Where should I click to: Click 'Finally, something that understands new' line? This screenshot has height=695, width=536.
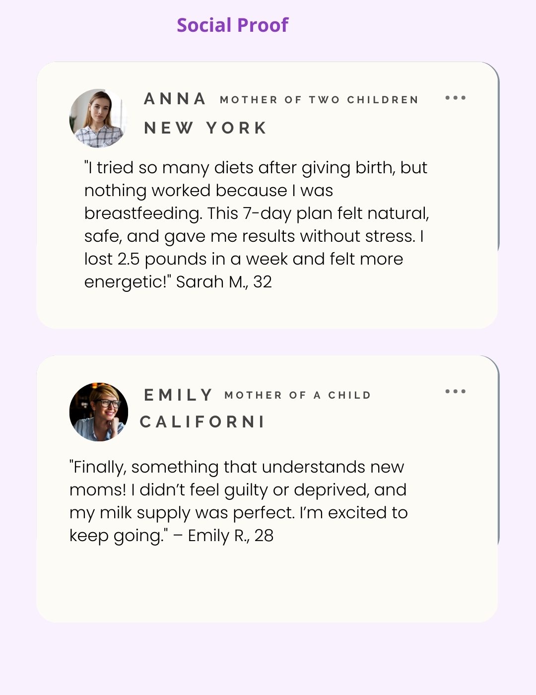[237, 467]
